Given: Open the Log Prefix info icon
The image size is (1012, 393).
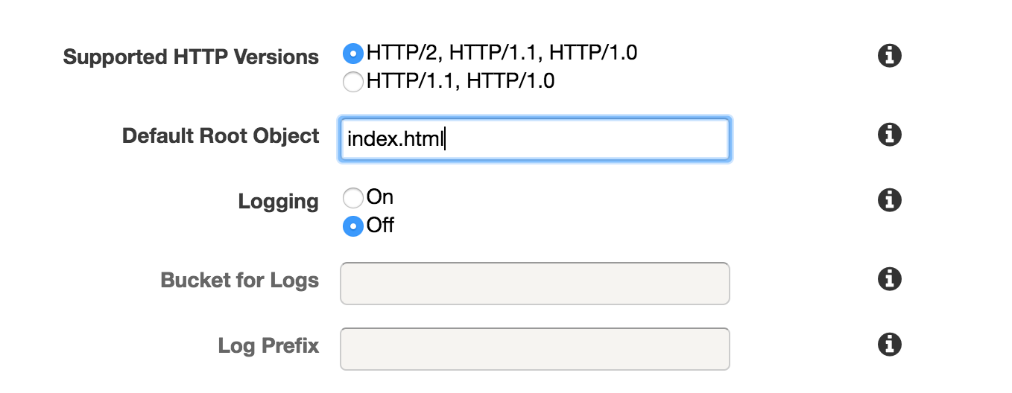Looking at the screenshot, I should click(889, 345).
